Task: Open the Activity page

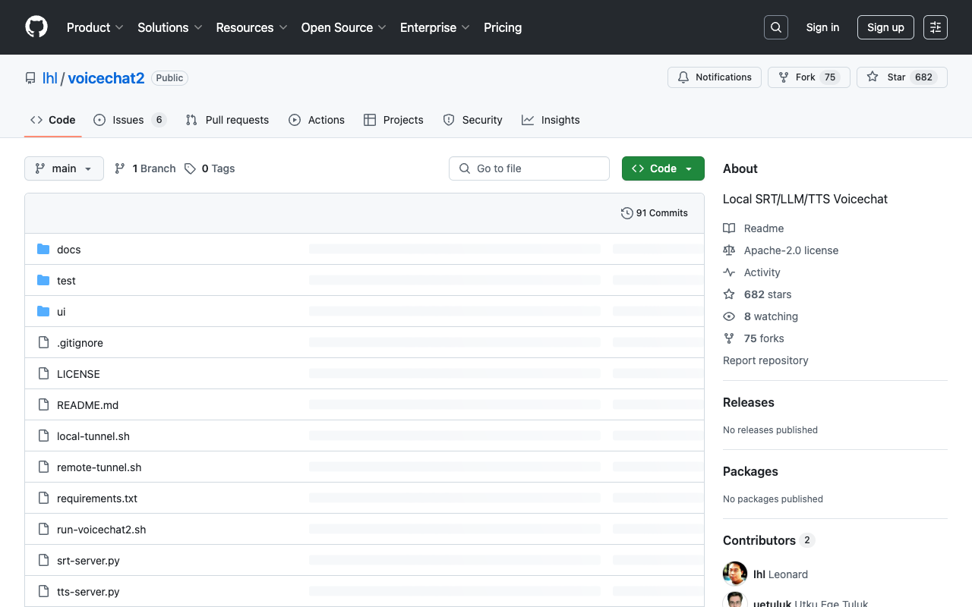Action: tap(752, 272)
